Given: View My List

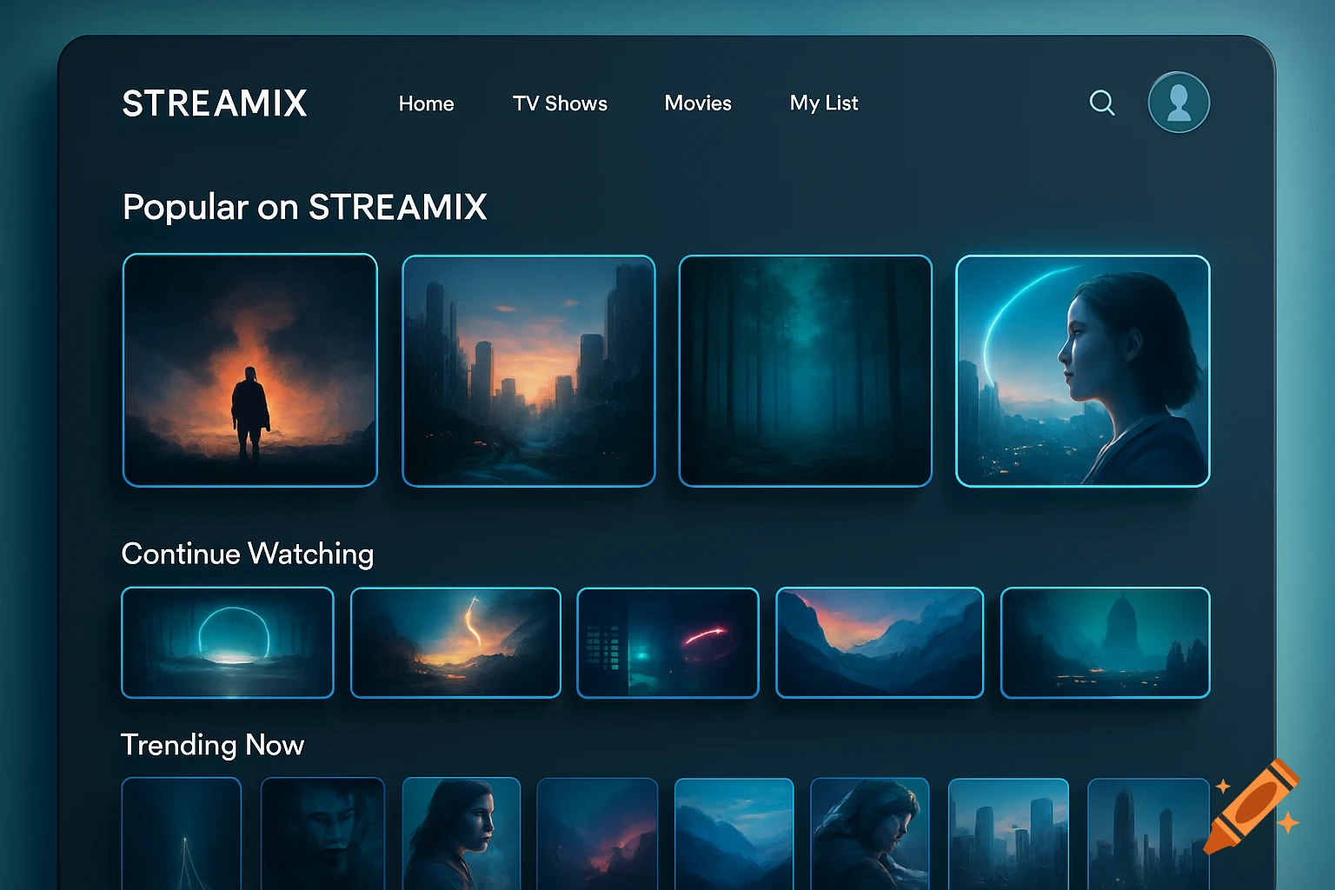Looking at the screenshot, I should 822,103.
